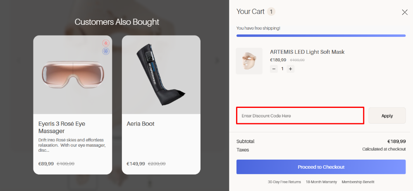Apply the discount code
The image size is (413, 191).
[x=387, y=115]
